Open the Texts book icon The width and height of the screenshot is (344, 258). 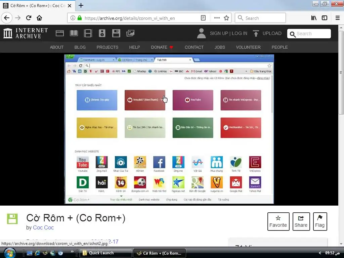(74, 33)
